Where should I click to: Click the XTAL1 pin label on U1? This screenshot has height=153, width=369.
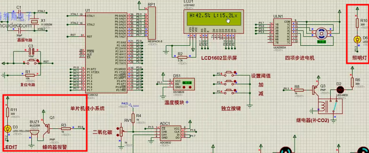point(91,16)
